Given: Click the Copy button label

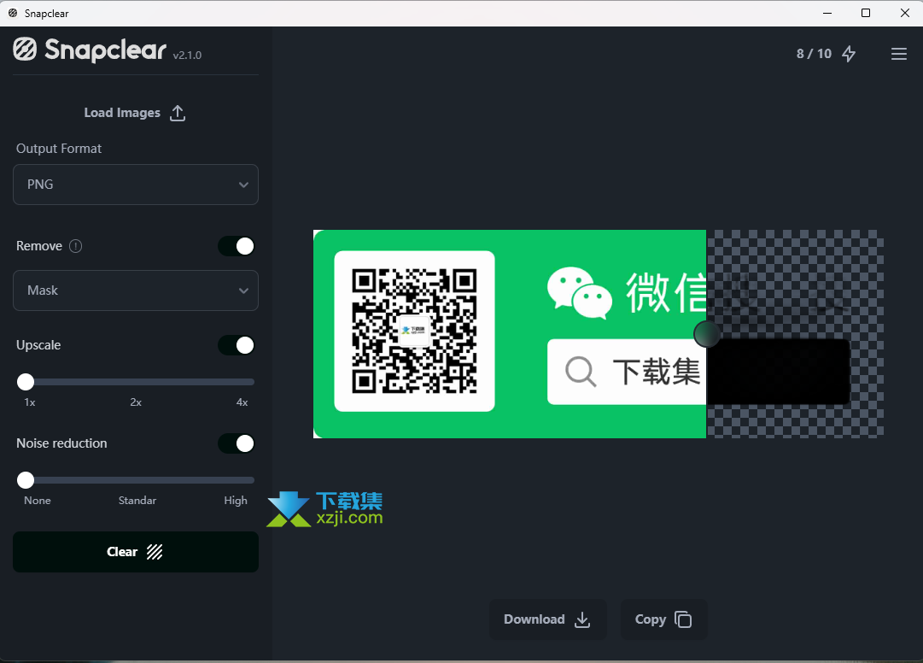Looking at the screenshot, I should click(x=650, y=619).
